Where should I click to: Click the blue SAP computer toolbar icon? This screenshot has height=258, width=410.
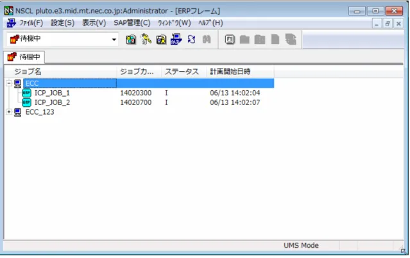pos(176,39)
